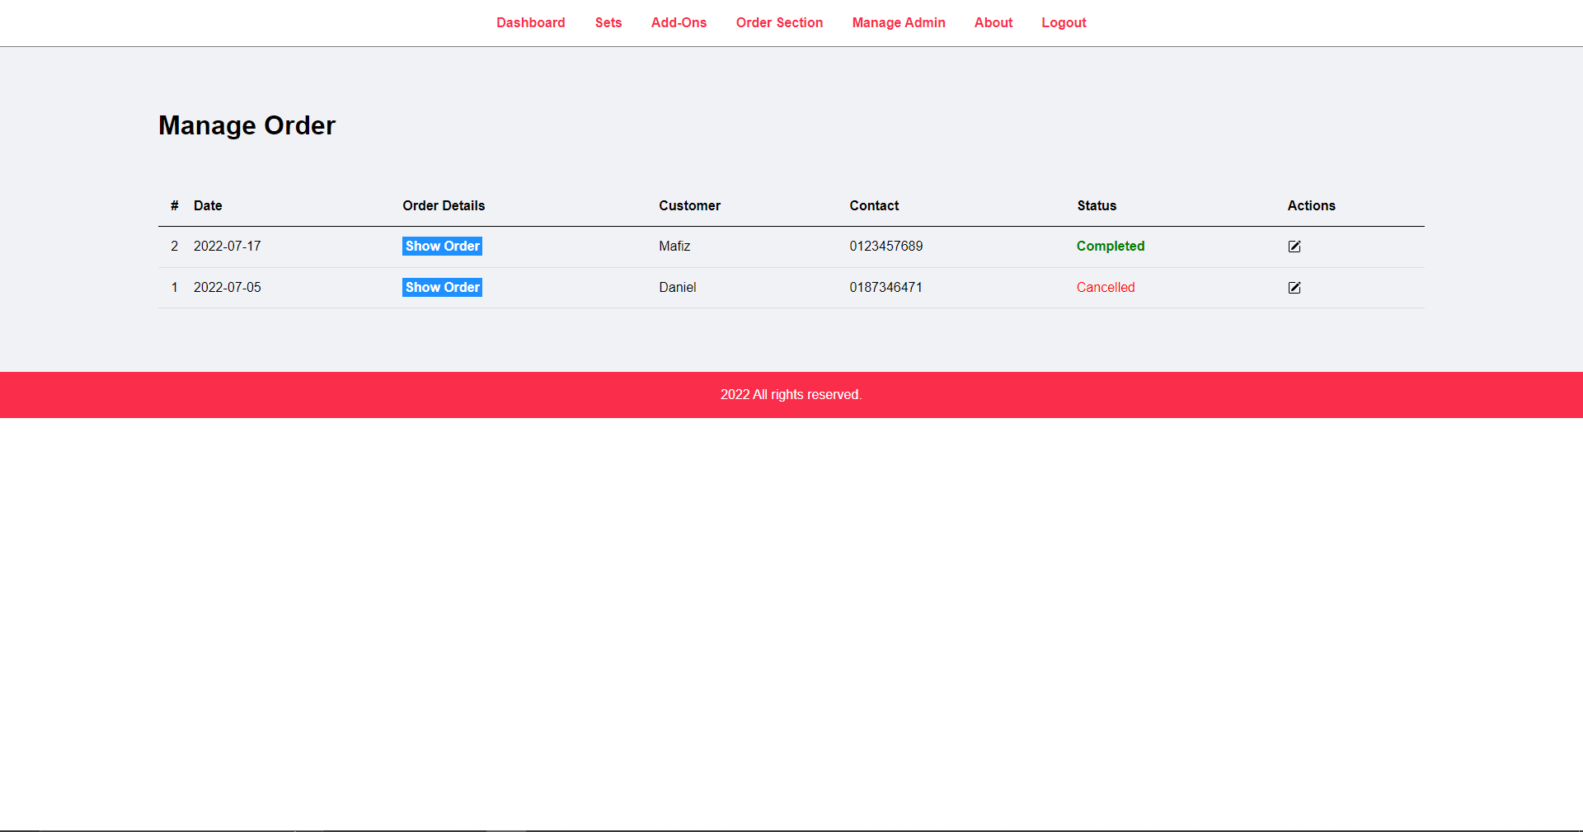Image resolution: width=1583 pixels, height=832 pixels.
Task: Click customer name Daniel
Action: 678,288
